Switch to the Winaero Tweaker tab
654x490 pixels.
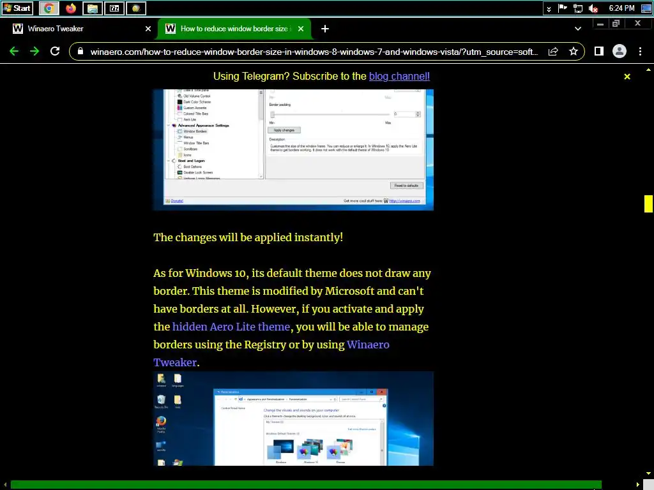pyautogui.click(x=79, y=29)
